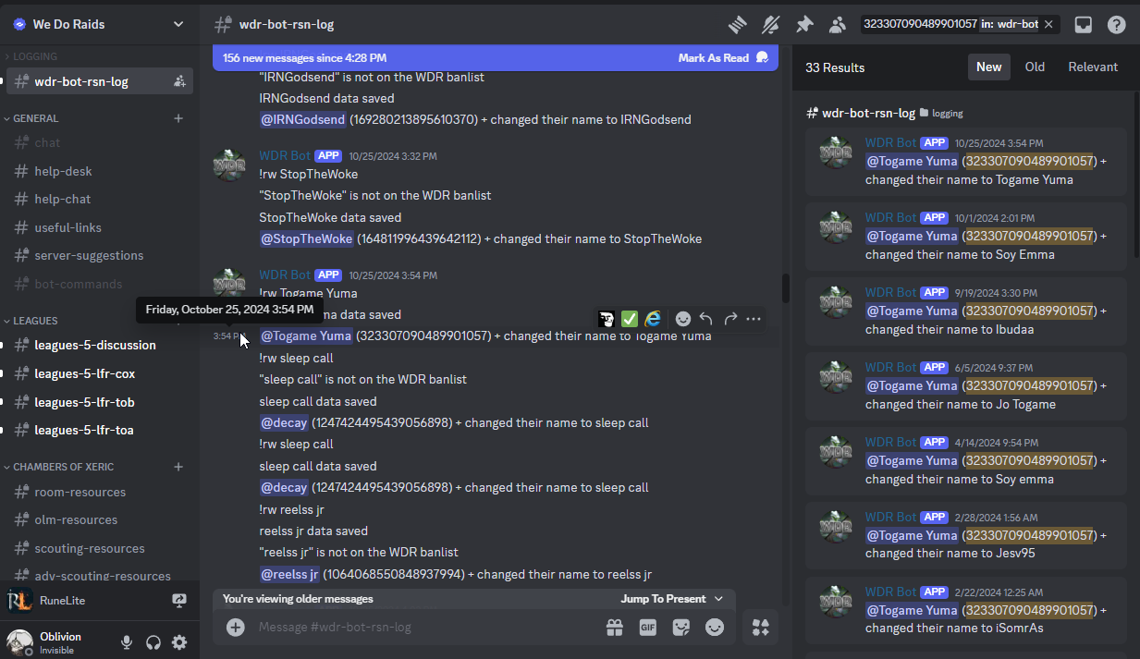Open the gift icon in message box
Screen dimensions: 1140x659
click(615, 627)
